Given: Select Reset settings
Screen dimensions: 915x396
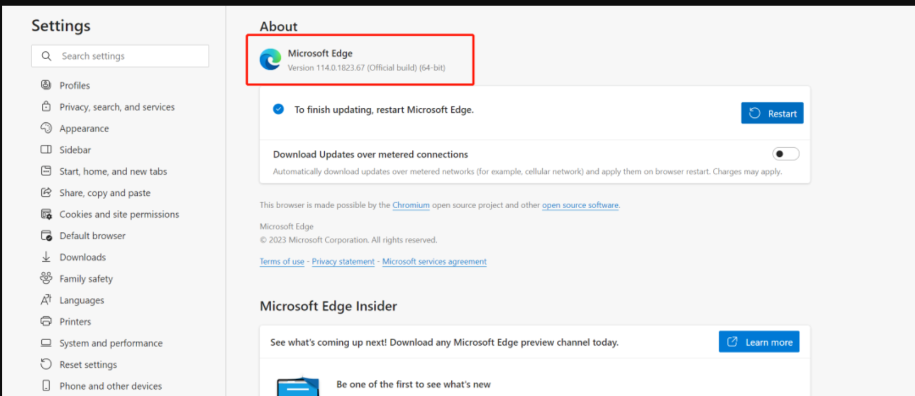Looking at the screenshot, I should point(88,364).
